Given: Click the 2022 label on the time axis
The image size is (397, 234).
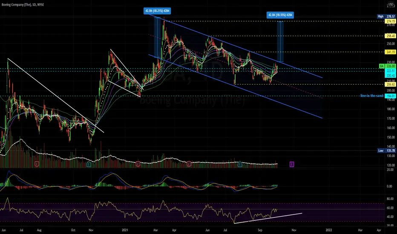Looking at the screenshot, I should tap(329, 230).
